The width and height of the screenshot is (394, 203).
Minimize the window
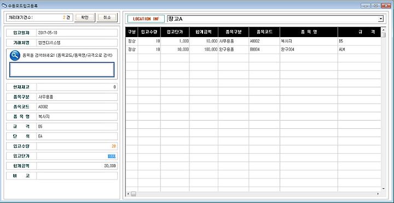[x=366, y=5]
